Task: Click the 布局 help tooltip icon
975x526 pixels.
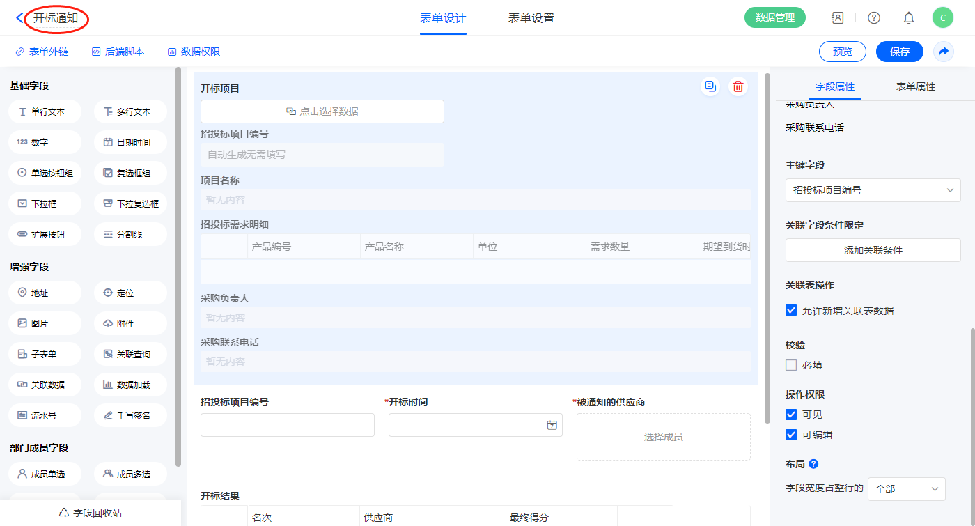Action: pos(813,464)
